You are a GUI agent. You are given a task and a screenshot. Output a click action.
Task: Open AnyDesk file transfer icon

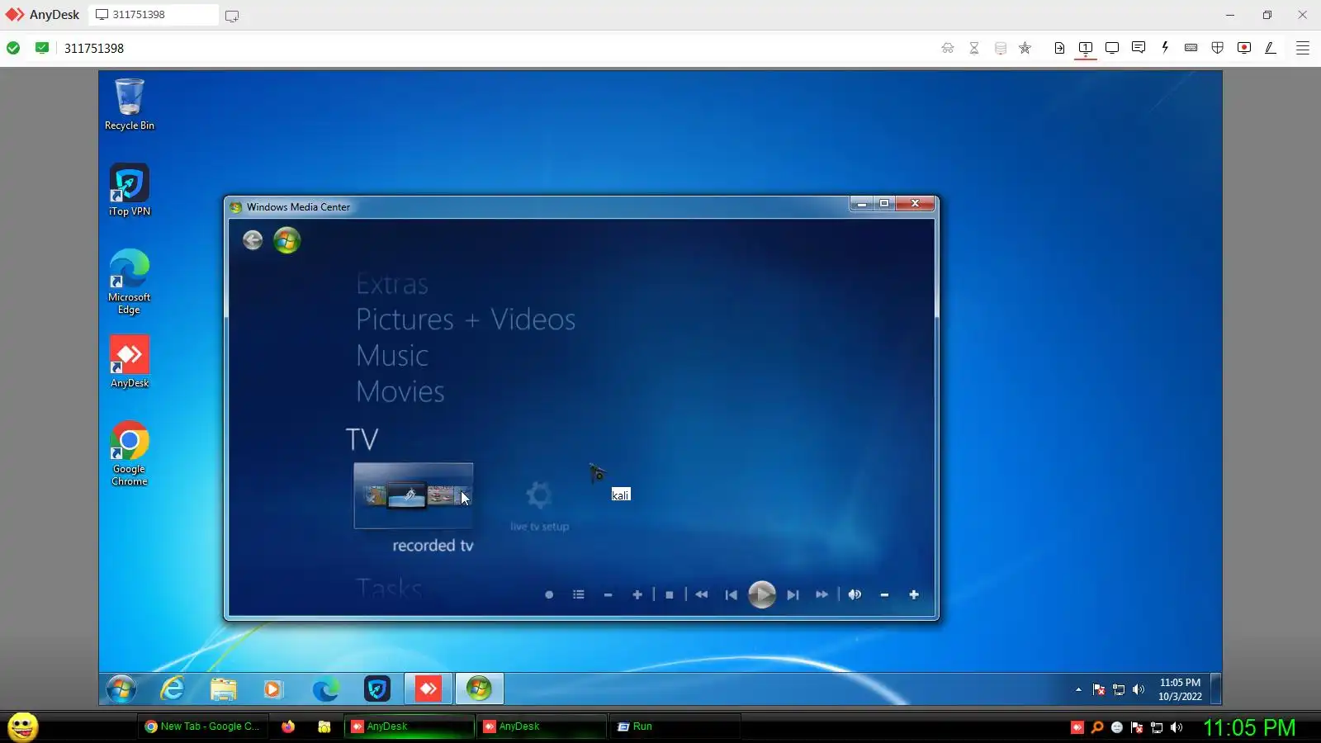(x=1059, y=48)
